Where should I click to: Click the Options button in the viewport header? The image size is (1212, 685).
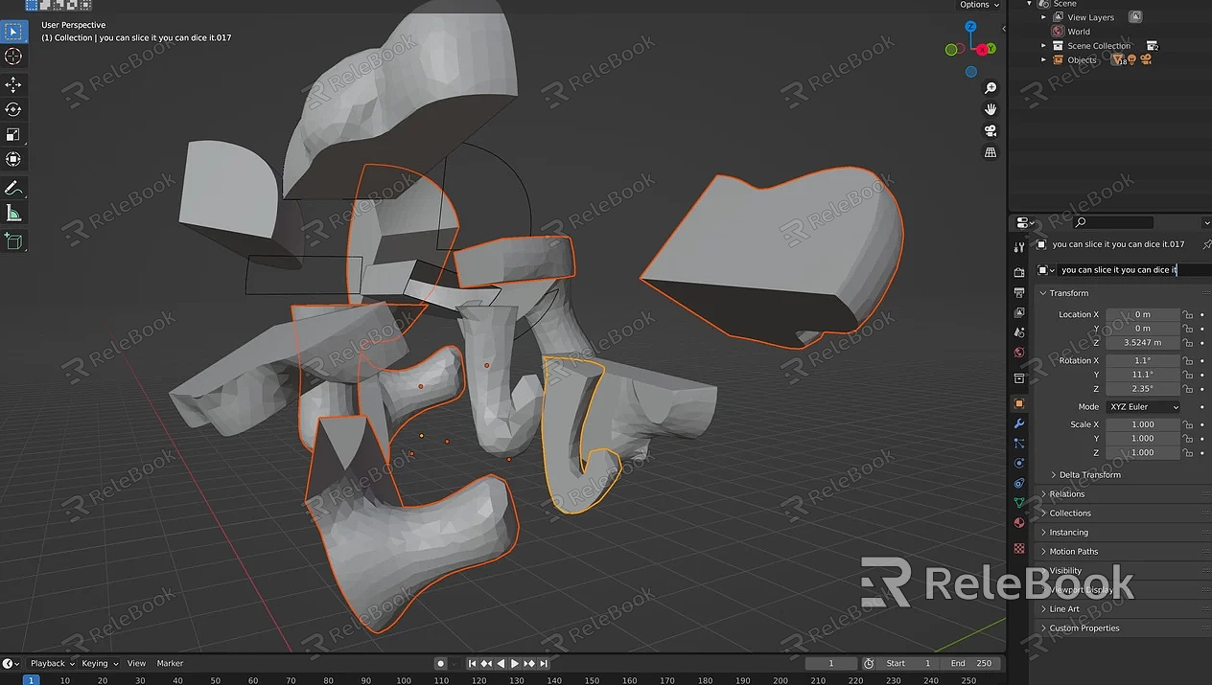click(974, 5)
